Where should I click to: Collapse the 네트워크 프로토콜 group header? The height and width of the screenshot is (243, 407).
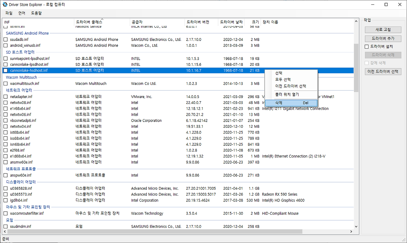[21, 169]
